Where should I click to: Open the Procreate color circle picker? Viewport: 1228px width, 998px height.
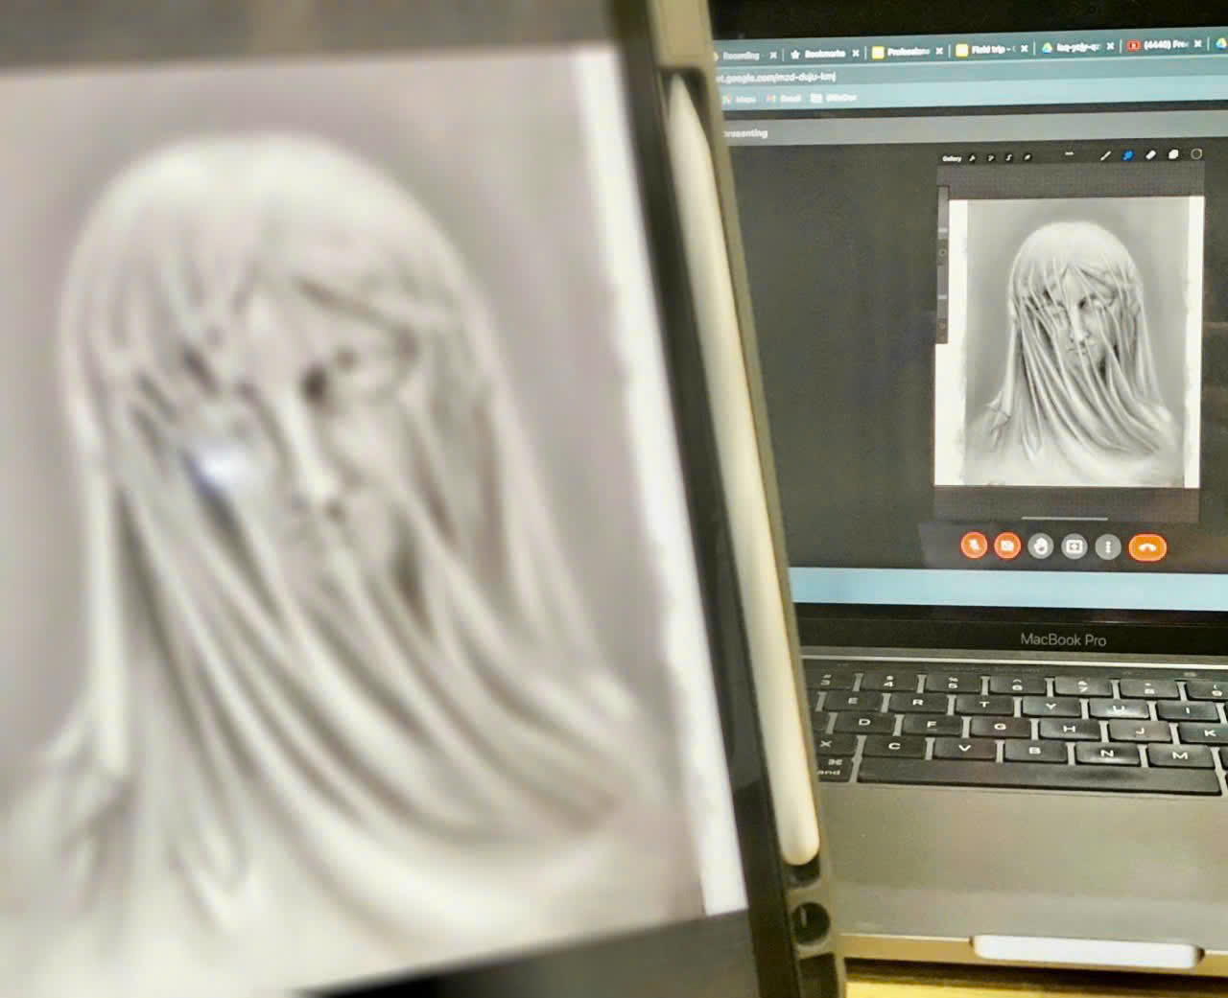[1196, 153]
